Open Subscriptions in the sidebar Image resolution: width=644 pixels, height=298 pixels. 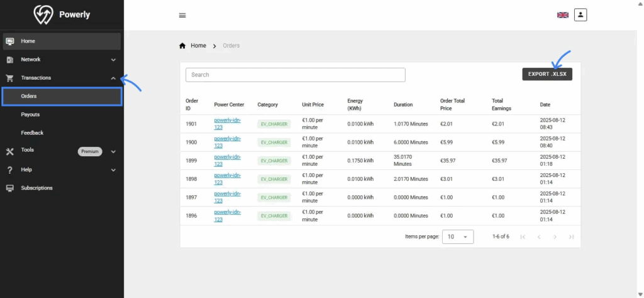(36, 188)
